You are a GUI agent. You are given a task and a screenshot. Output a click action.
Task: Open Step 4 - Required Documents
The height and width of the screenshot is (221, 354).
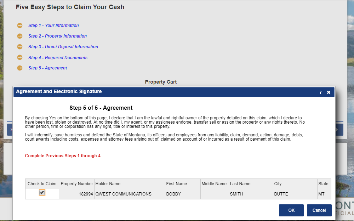(58, 57)
